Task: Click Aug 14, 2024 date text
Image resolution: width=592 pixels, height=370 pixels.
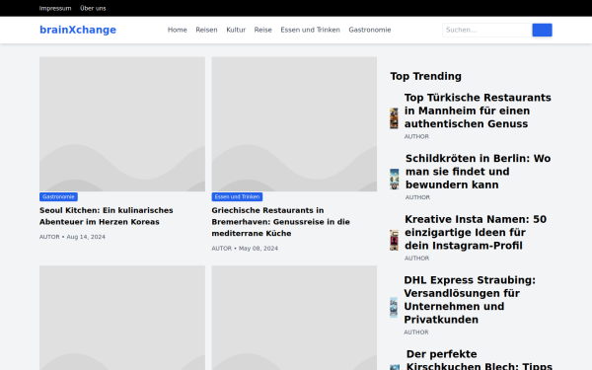Action: click(x=86, y=237)
